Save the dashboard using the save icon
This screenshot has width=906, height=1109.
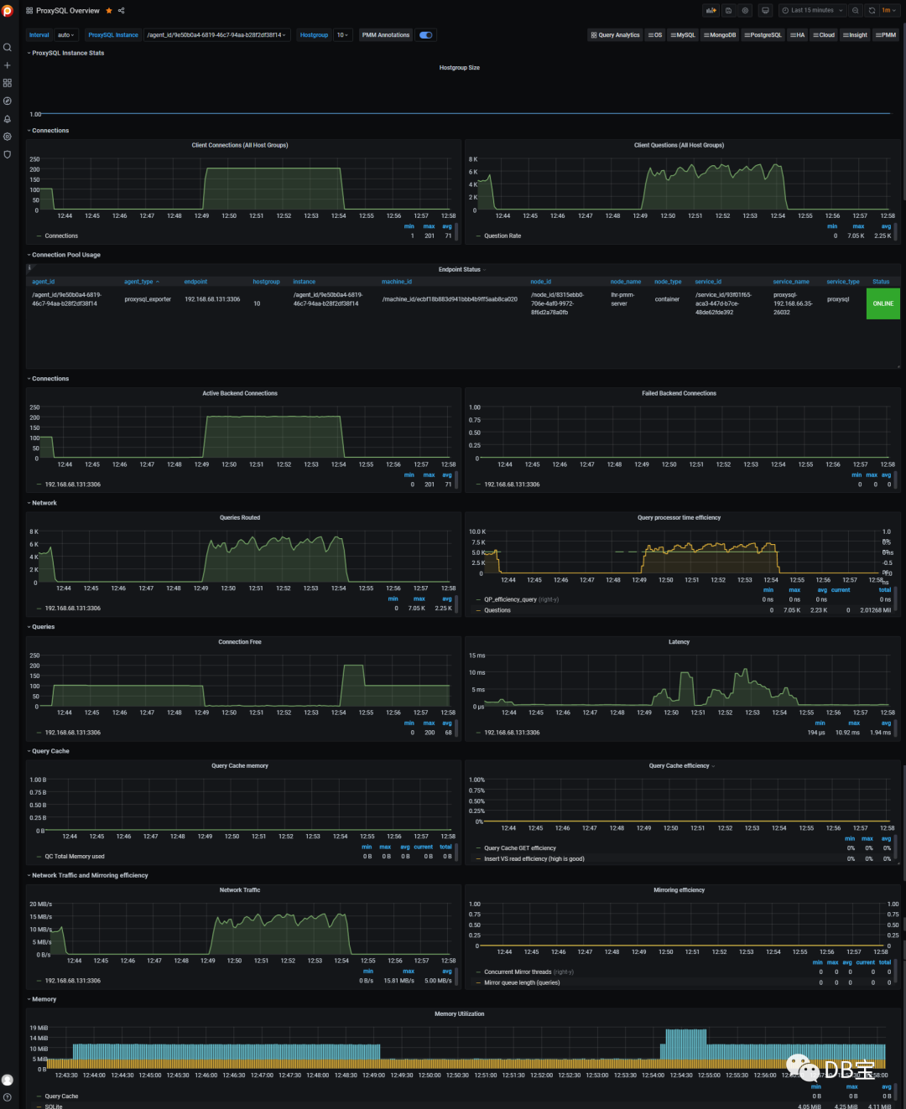click(x=728, y=10)
